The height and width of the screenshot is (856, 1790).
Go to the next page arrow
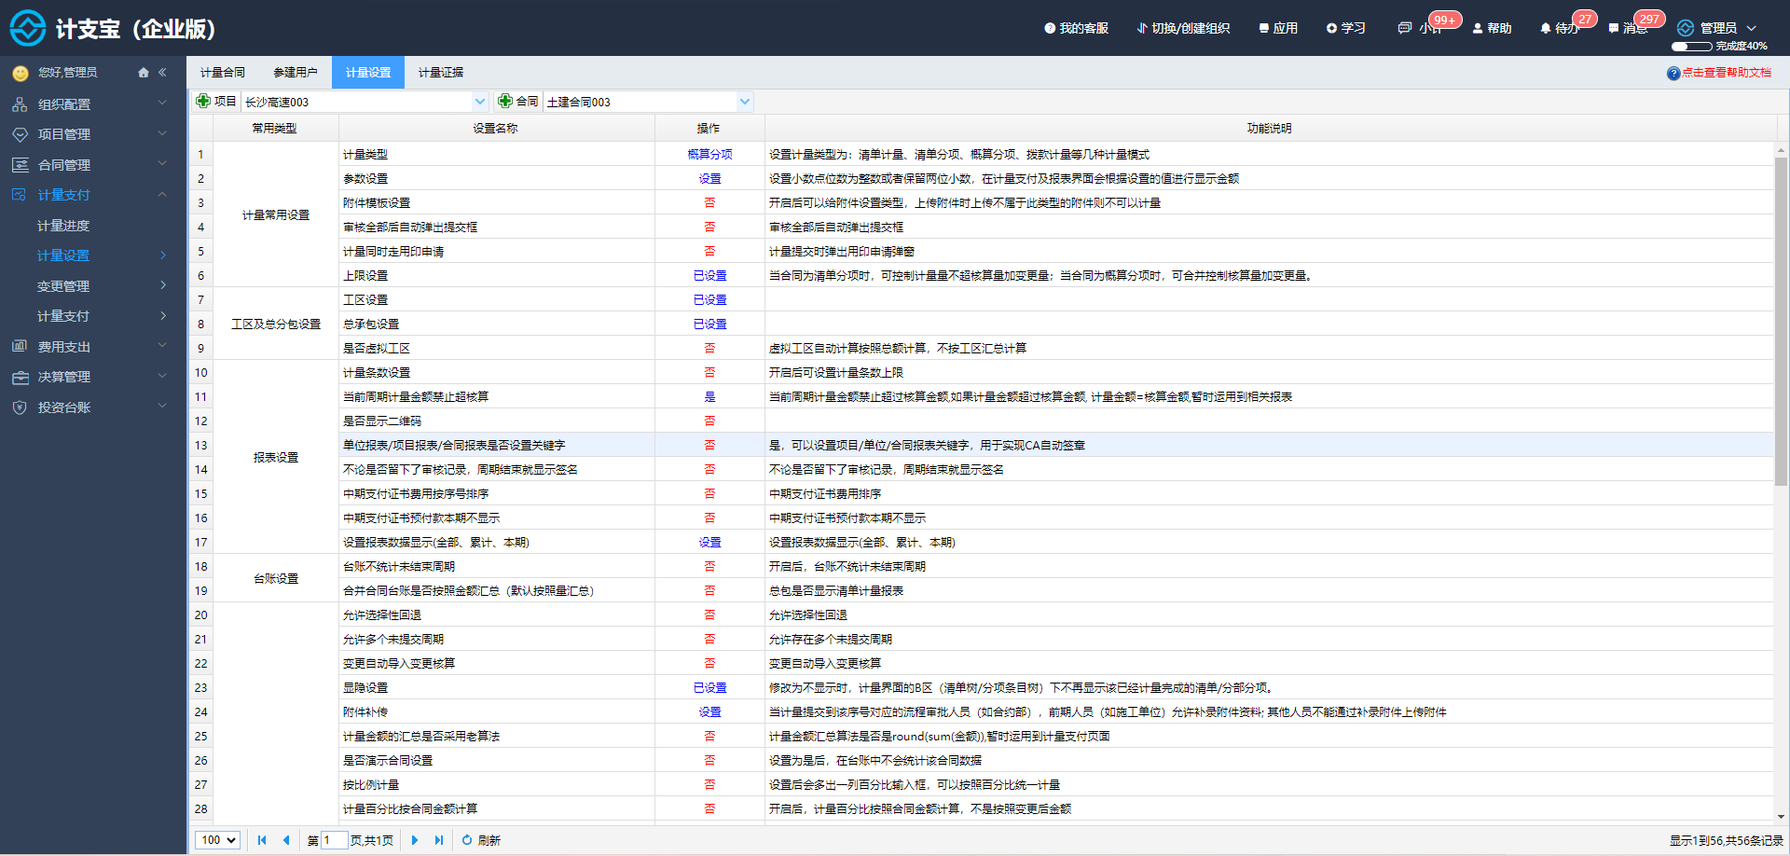click(415, 840)
